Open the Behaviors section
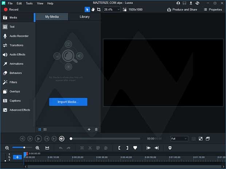Viewport: 226px width, 169px height. [x=17, y=73]
